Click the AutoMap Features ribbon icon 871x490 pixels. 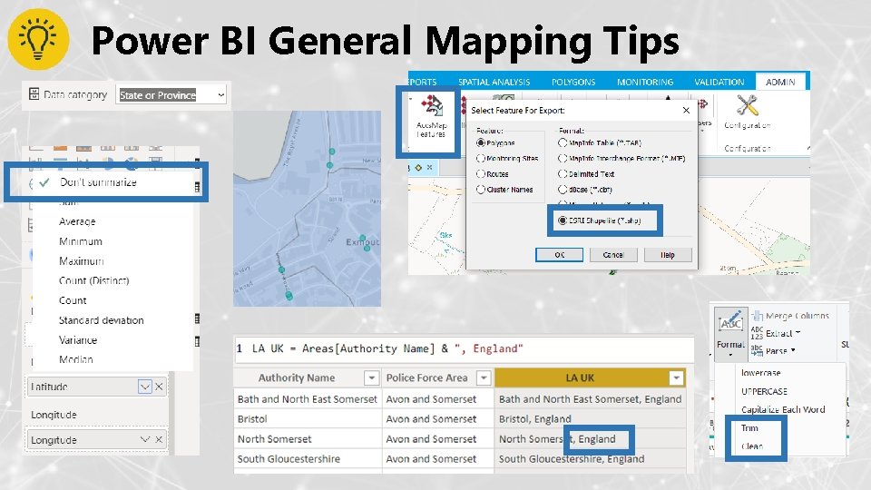tap(432, 105)
